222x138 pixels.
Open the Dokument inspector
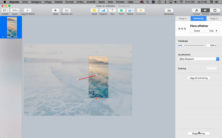tap(215, 10)
